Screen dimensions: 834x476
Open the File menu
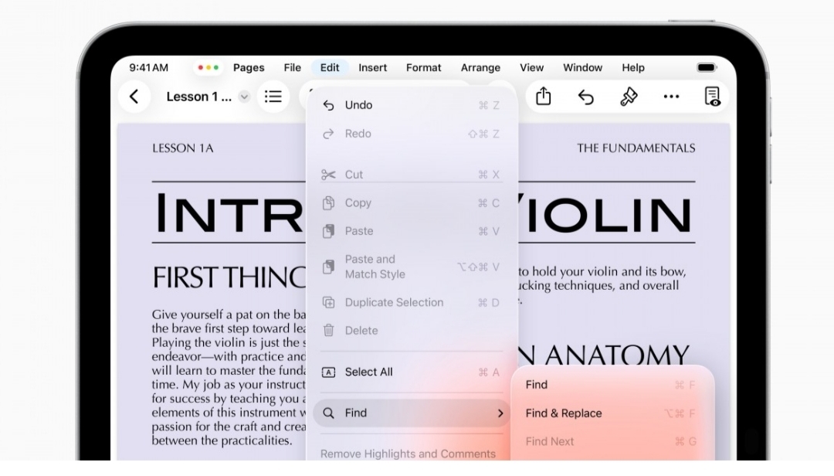point(292,68)
